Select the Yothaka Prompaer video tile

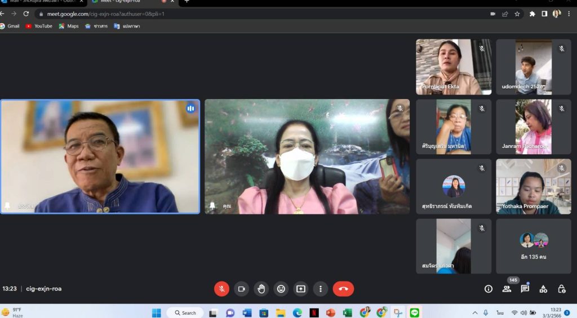[534, 186]
